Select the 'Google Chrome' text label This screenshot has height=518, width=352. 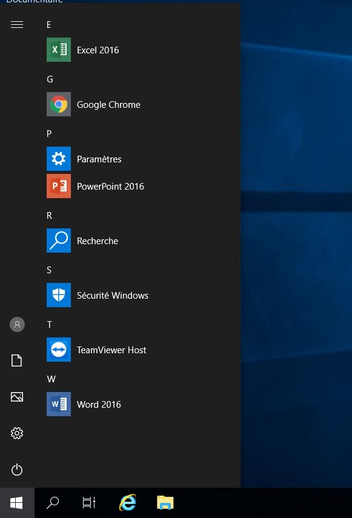coord(108,105)
